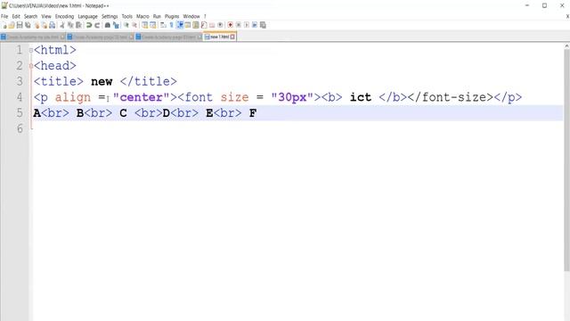Screen dimensions: 570x321
Task: Click the scrollbar up arrow
Action: click(x=566, y=45)
